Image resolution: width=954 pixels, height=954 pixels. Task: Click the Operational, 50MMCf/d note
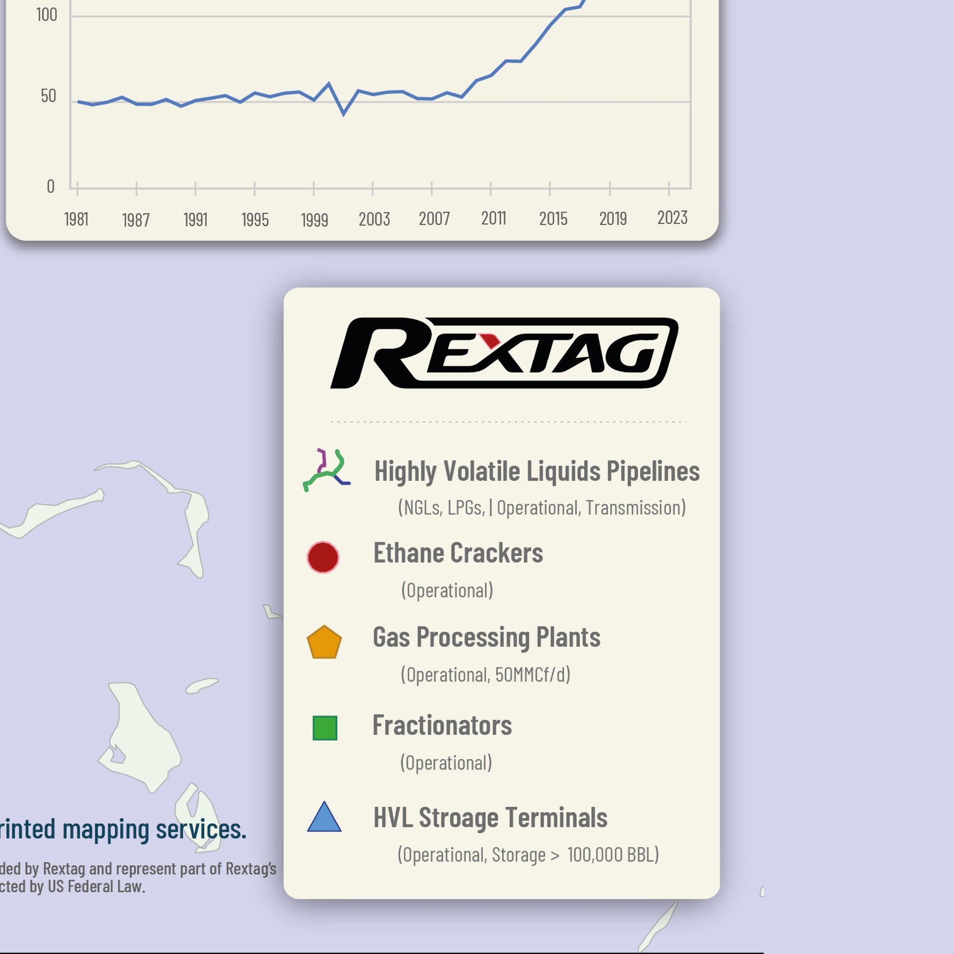pyautogui.click(x=485, y=675)
